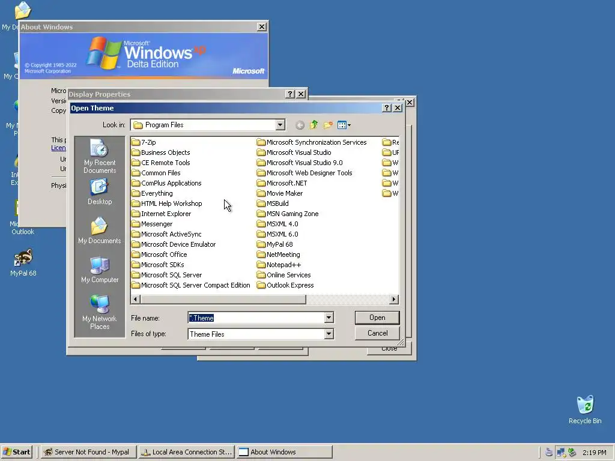Viewport: 615px width, 461px height.
Task: Select the Business Objects folder
Action: [x=161, y=152]
